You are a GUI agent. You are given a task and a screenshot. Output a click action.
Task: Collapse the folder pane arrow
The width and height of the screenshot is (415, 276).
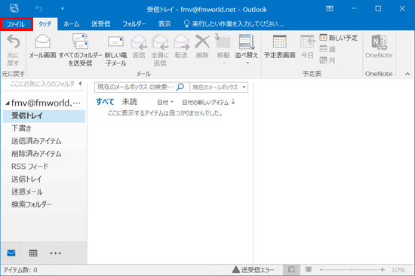(80, 84)
